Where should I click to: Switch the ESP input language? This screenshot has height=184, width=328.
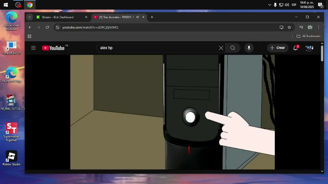(294, 5)
